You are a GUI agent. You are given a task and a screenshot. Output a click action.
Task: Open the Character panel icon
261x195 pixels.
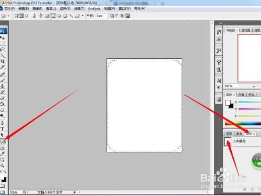click(x=219, y=81)
